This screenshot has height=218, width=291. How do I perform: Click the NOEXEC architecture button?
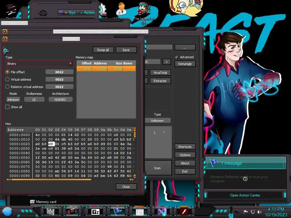pyautogui.click(x=60, y=100)
